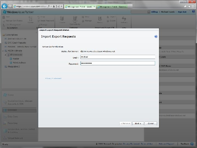The image size is (197, 148).
Task: Click the Cancel button in the dialog
Action: (151, 123)
